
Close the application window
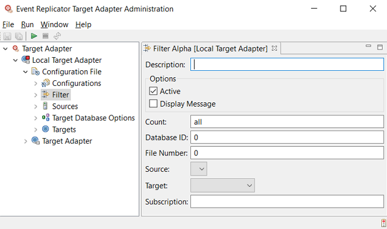373,9
